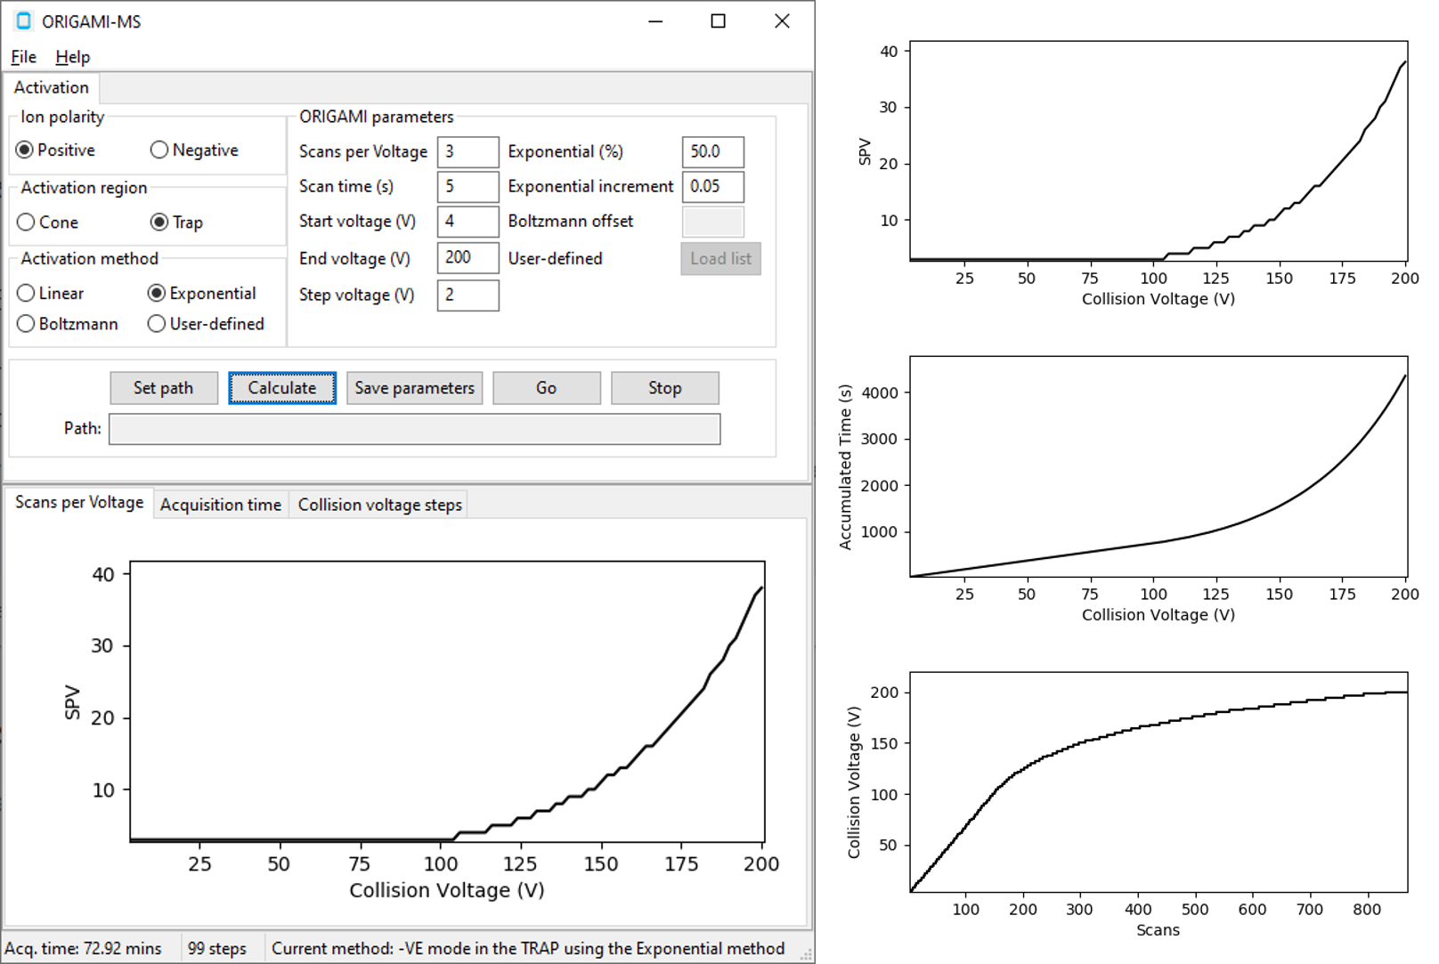The width and height of the screenshot is (1439, 964).
Task: Close the ORIGAMI-MS window
Action: tap(782, 20)
